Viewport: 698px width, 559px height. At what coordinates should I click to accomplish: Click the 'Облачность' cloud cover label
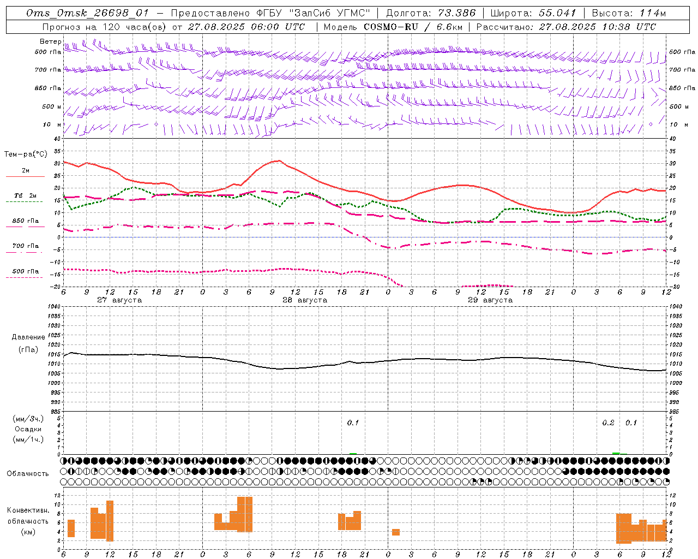[x=28, y=473]
